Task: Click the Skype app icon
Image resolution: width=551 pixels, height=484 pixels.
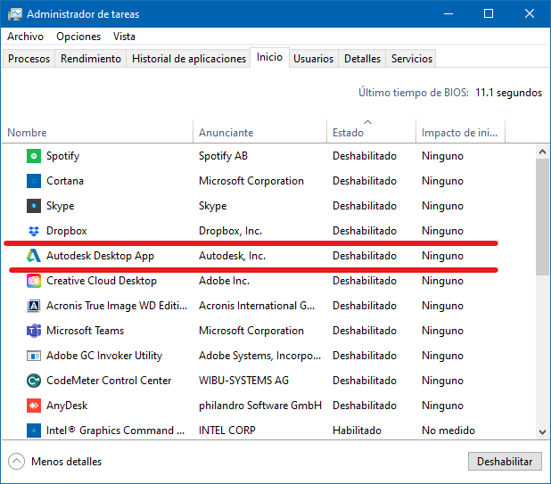Action: click(34, 206)
